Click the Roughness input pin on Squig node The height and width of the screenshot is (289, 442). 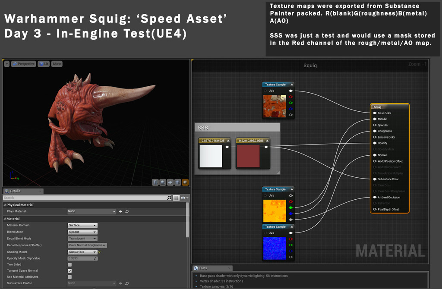coord(375,131)
